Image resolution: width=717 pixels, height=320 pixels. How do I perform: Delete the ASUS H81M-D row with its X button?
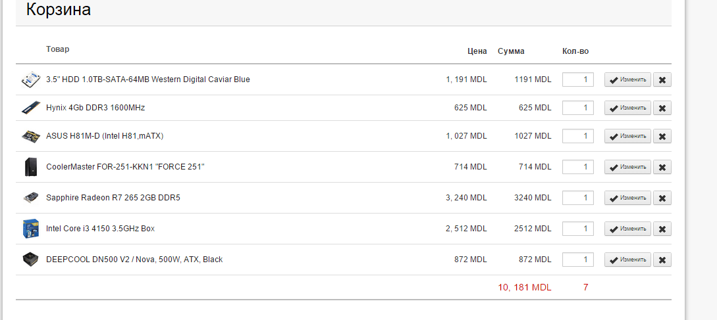(x=662, y=136)
